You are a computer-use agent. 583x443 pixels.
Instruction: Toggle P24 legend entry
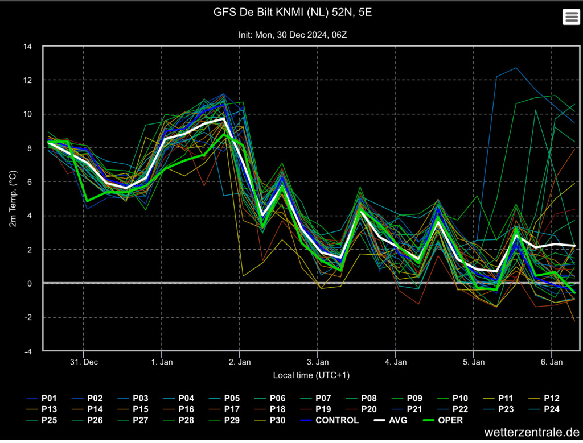tap(544, 409)
